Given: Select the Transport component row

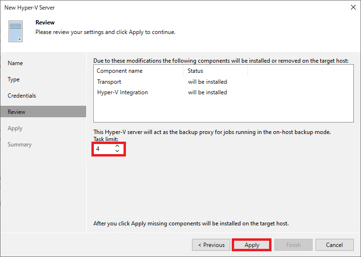Looking at the screenshot, I should pos(109,82).
